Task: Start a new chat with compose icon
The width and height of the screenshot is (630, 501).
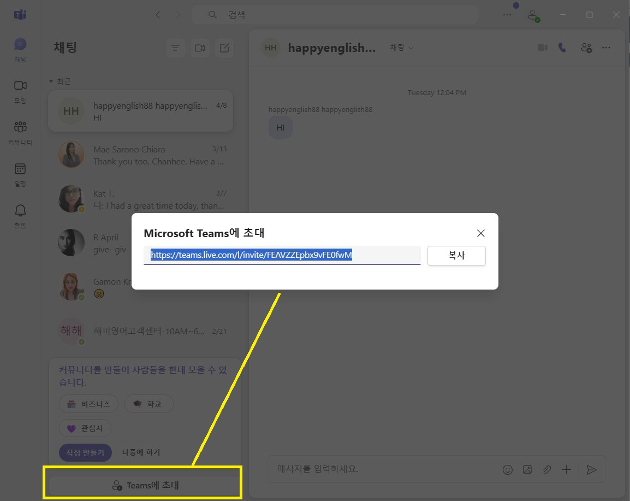Action: point(224,48)
